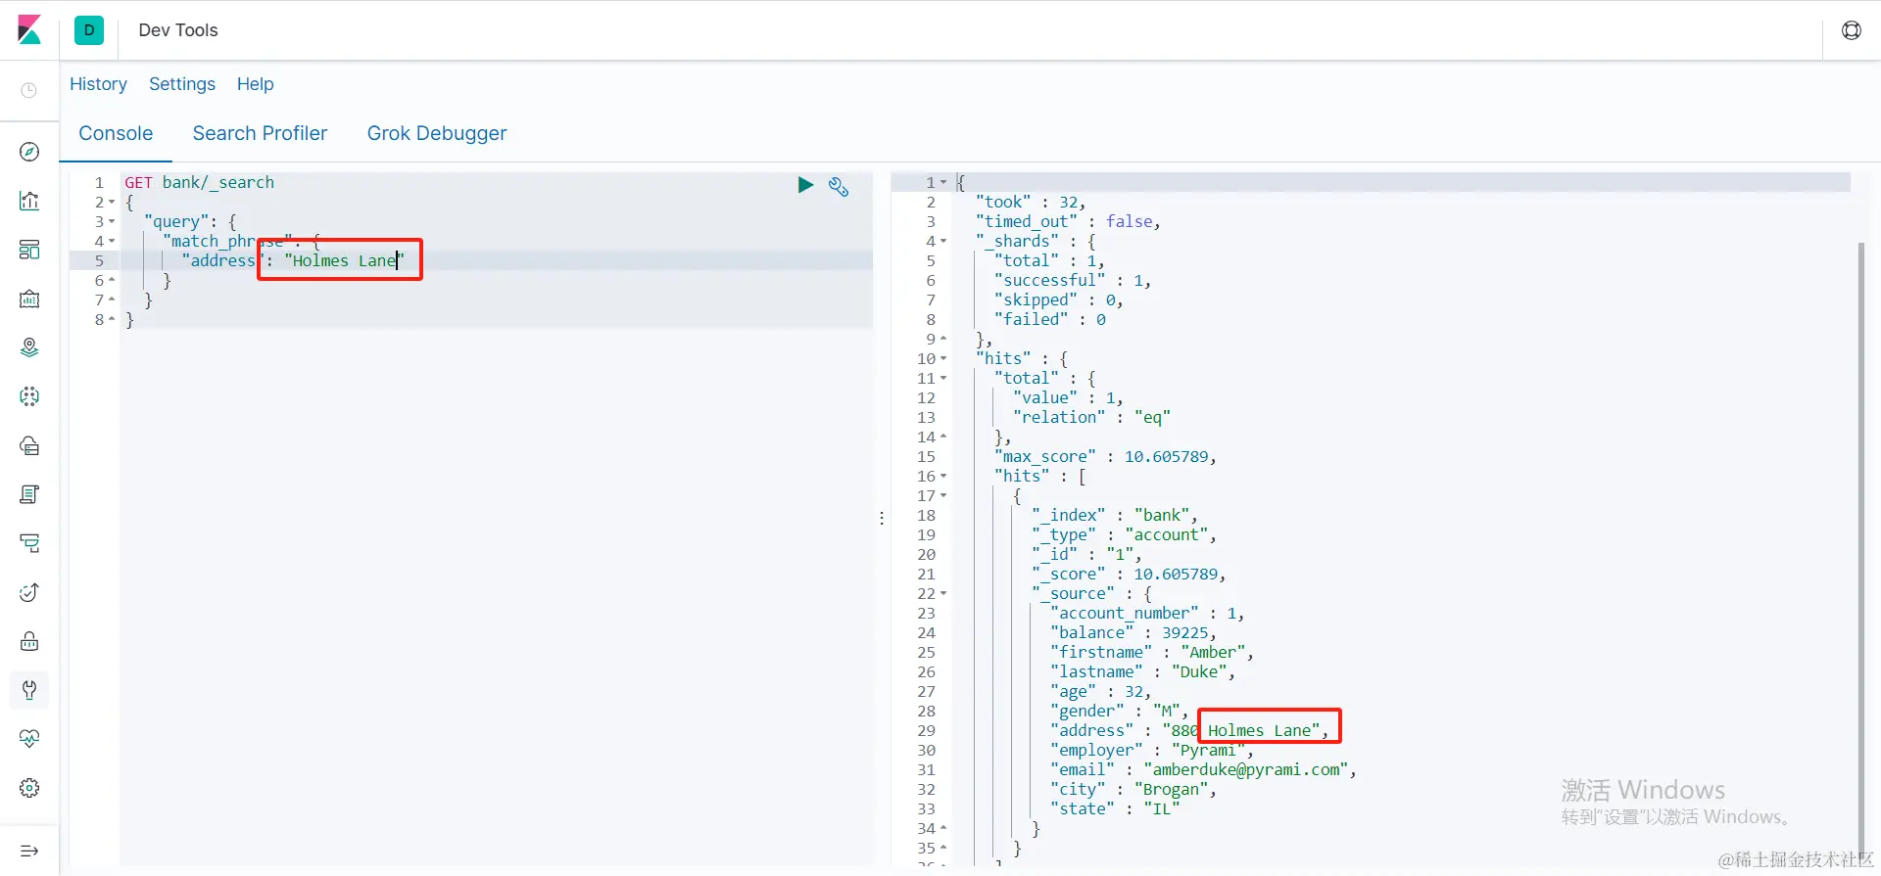Click the "employer" : "Pyrami" line
The width and height of the screenshot is (1881, 876).
click(x=1152, y=751)
